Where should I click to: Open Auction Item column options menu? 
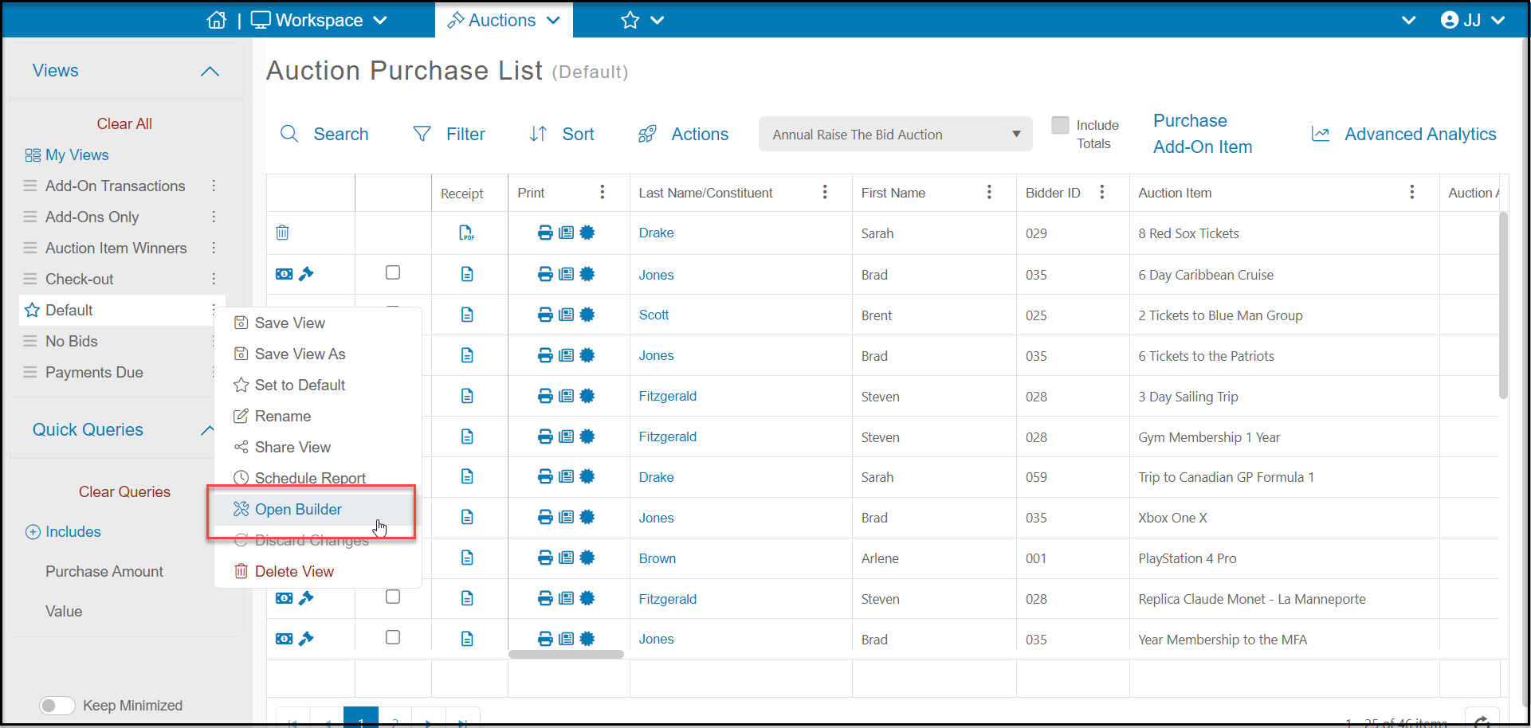click(x=1412, y=192)
